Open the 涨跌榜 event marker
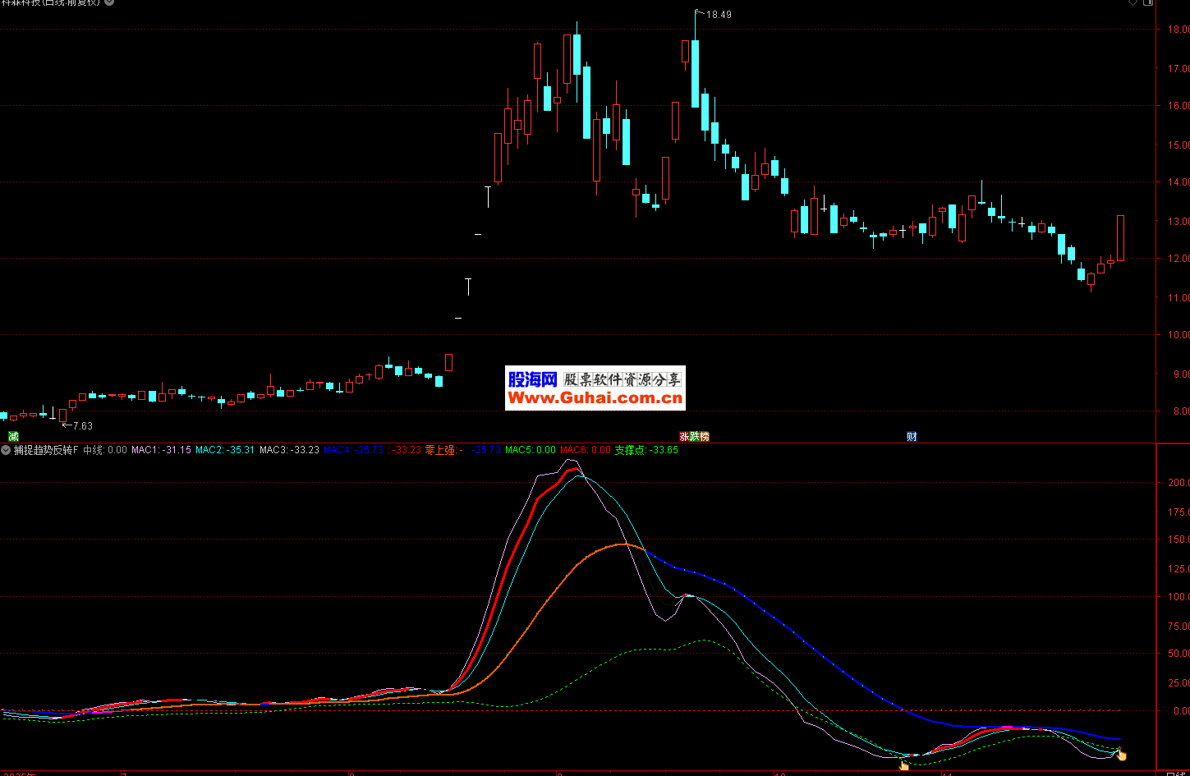The width and height of the screenshot is (1190, 776). coord(694,437)
